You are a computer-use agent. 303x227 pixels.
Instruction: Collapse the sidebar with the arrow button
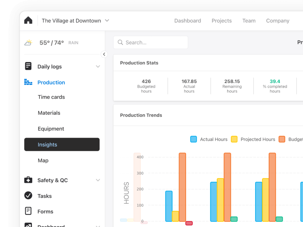coord(104,54)
